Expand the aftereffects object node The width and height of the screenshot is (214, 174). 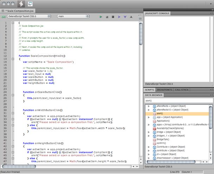[x=149, y=106]
